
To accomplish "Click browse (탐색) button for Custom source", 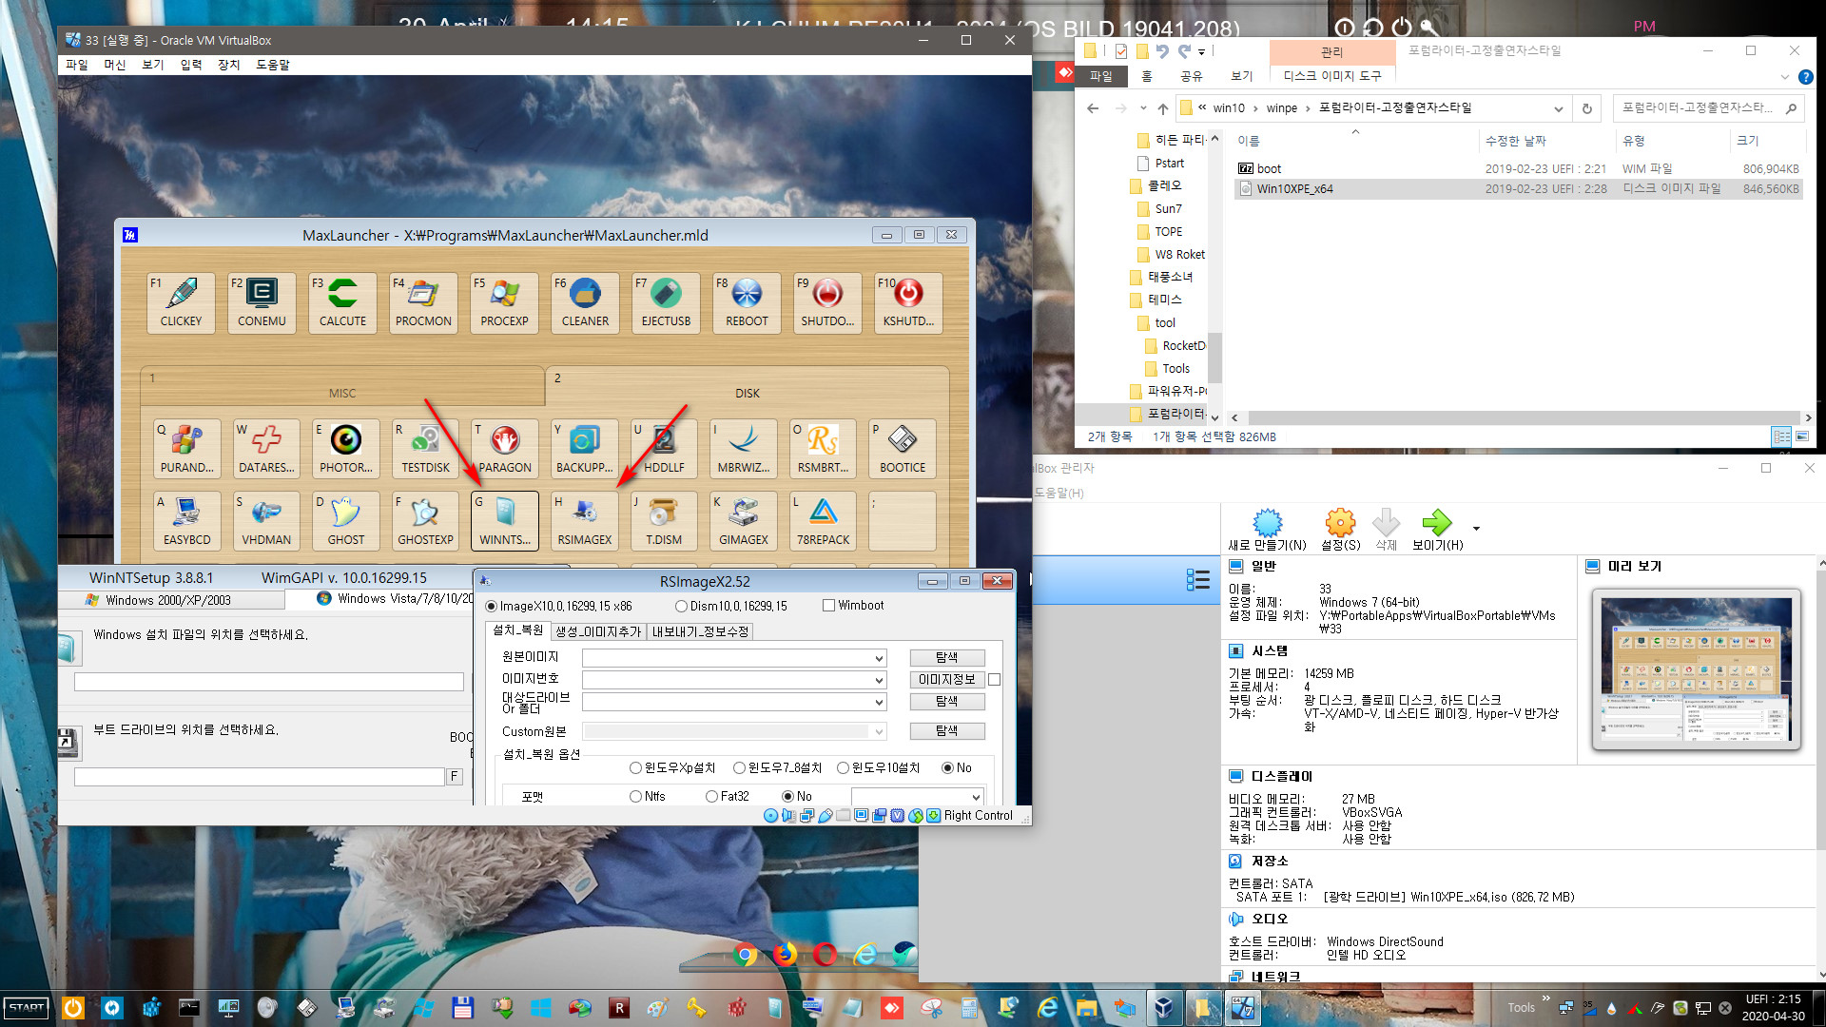I will (947, 731).
